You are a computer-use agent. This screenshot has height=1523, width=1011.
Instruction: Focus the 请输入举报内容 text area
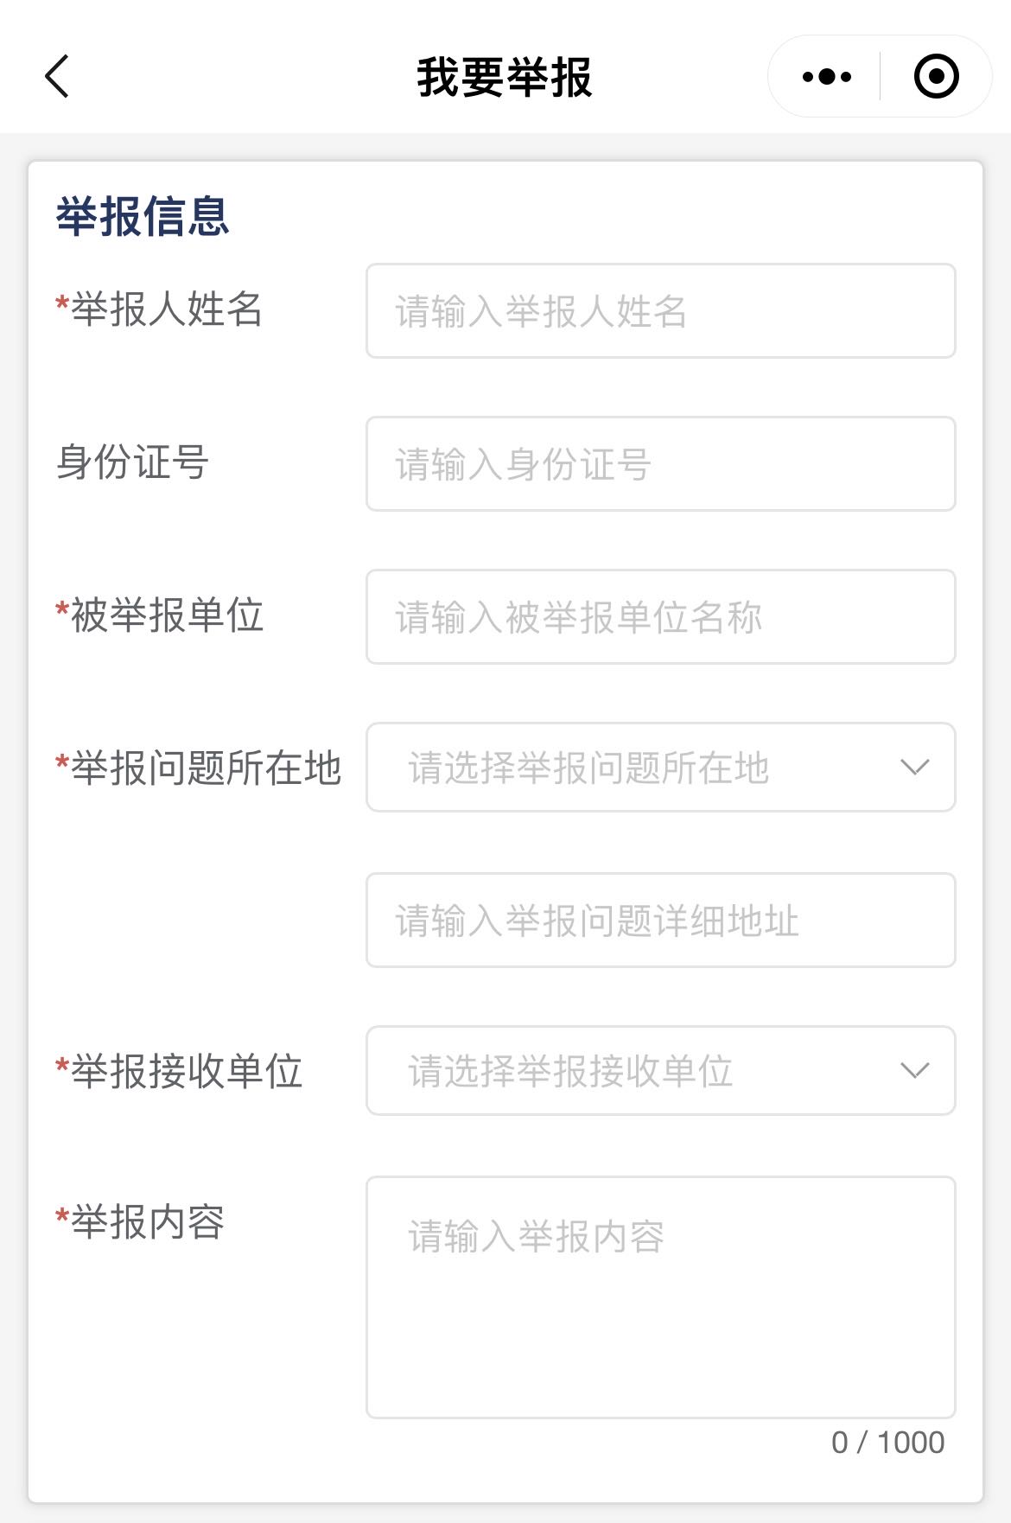pos(661,1297)
